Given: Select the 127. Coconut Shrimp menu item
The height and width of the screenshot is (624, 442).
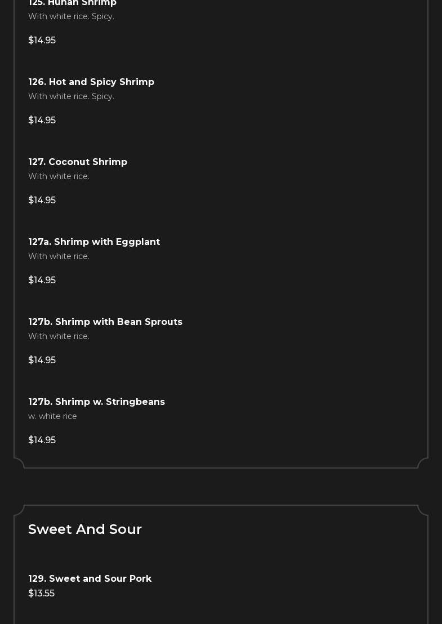Looking at the screenshot, I should pos(78,162).
